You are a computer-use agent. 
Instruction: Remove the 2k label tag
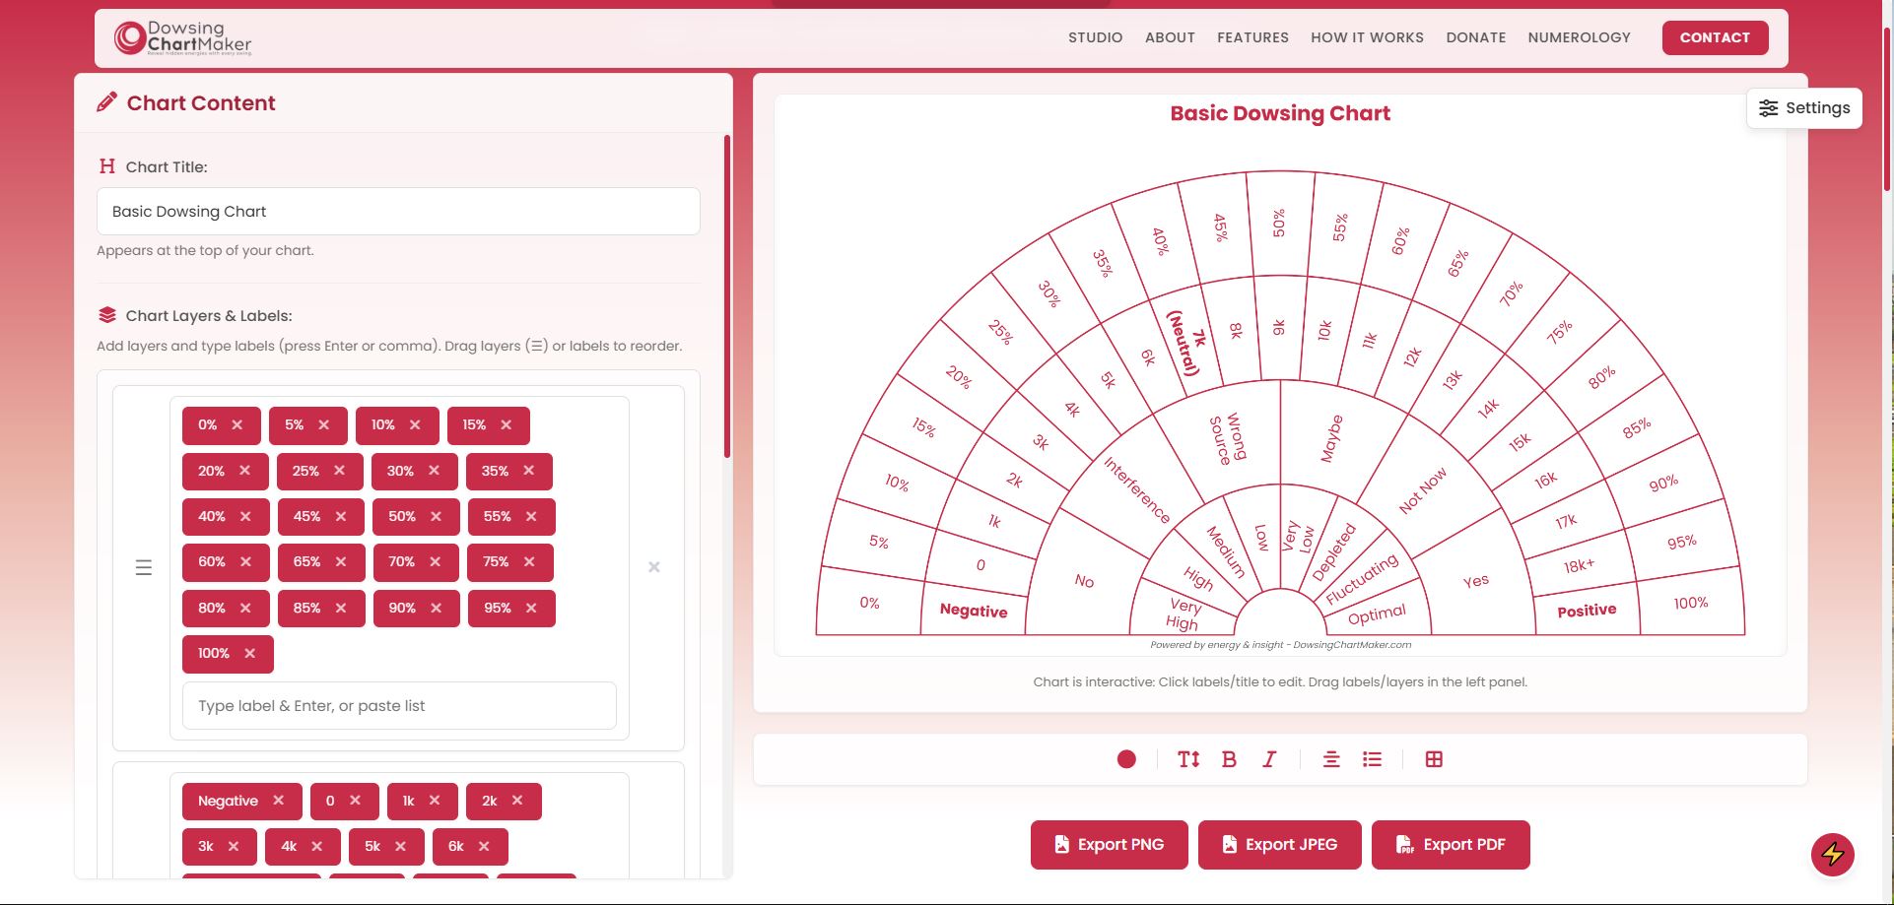517,801
